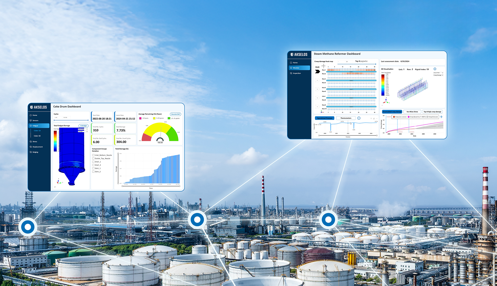Tick the Skirt_2 checkbox
497x286 pixels.
pos(93,171)
